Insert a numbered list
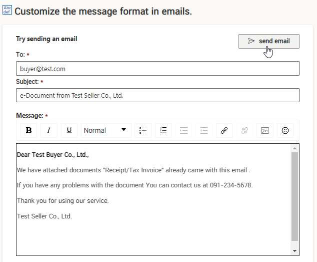This screenshot has height=262, width=317. point(163,130)
